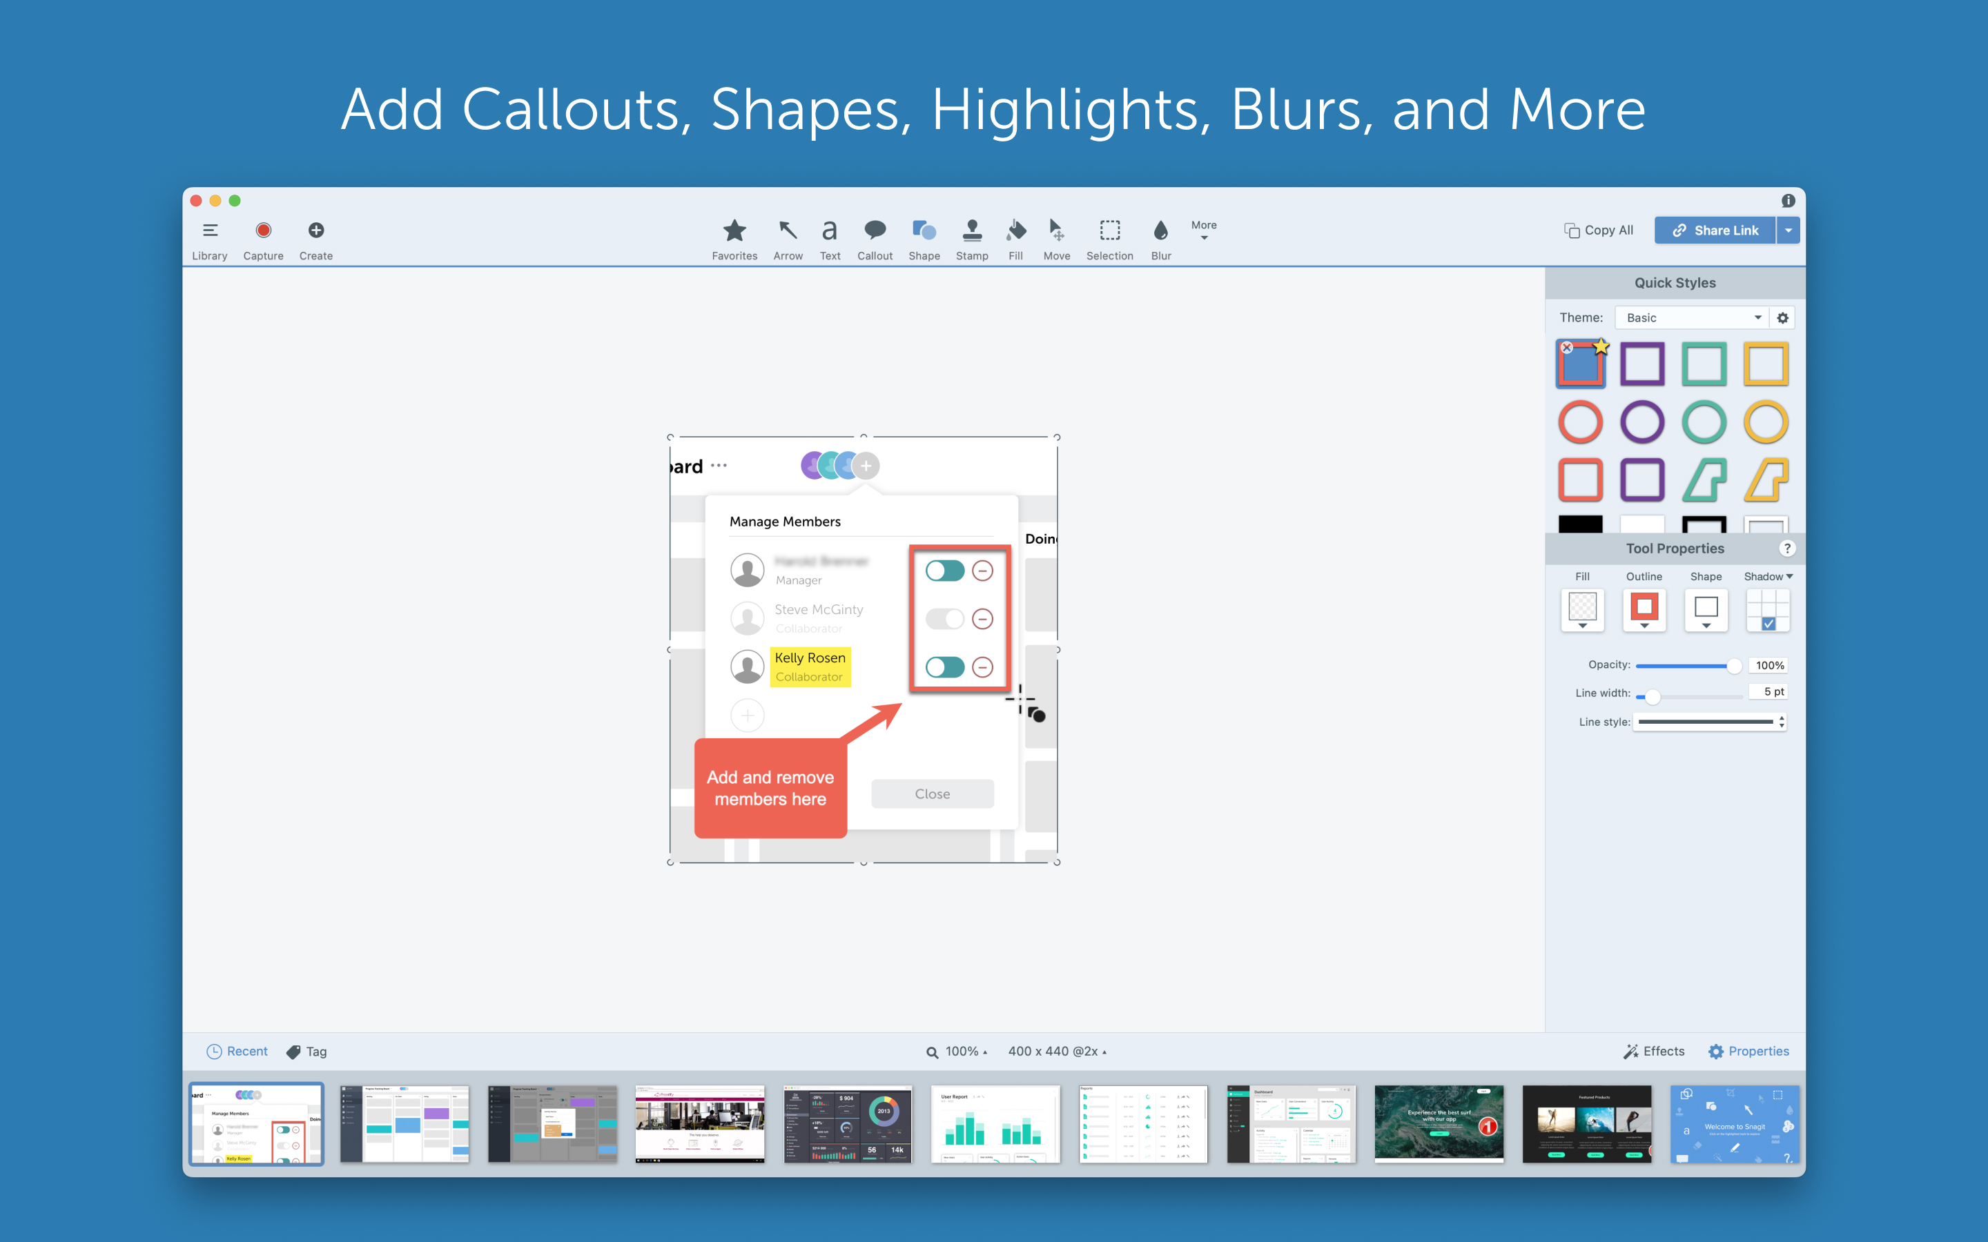Open Quick Styles theme settings gear
The width and height of the screenshot is (1988, 1242).
[x=1781, y=317]
